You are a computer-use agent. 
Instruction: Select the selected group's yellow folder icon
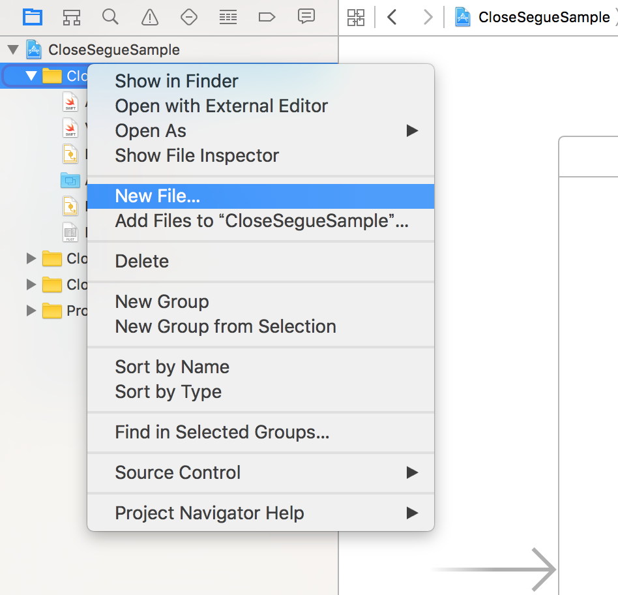[x=52, y=76]
